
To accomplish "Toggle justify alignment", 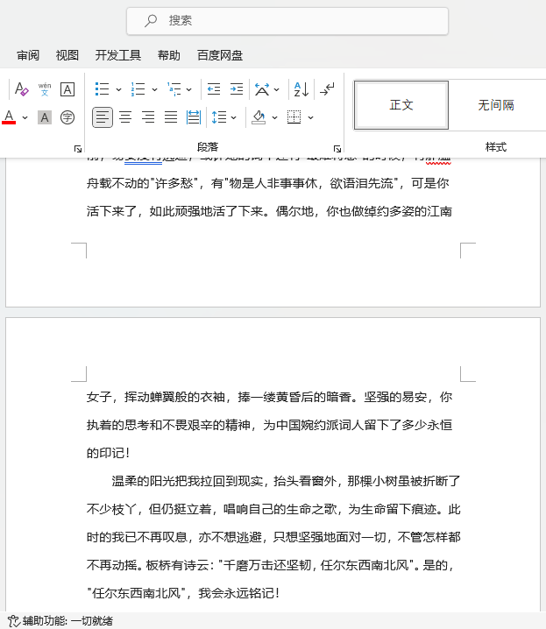I will coord(171,117).
